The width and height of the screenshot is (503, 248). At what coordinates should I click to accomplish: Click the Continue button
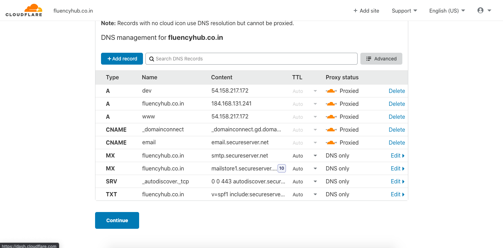(117, 220)
